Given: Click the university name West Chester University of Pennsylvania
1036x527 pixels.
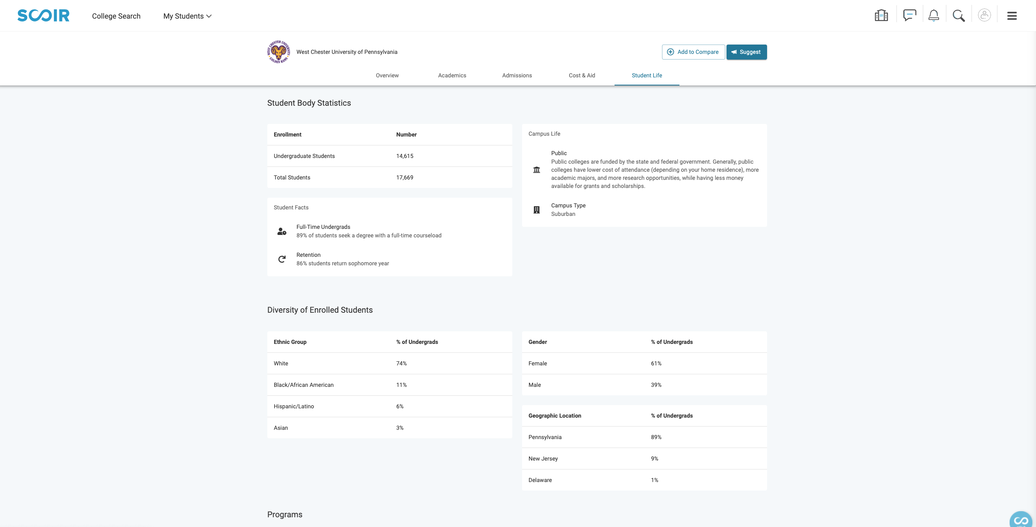Looking at the screenshot, I should [347, 52].
